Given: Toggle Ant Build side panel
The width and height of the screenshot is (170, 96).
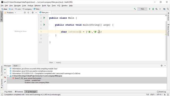Looking at the screenshot, I should (x=168, y=17).
